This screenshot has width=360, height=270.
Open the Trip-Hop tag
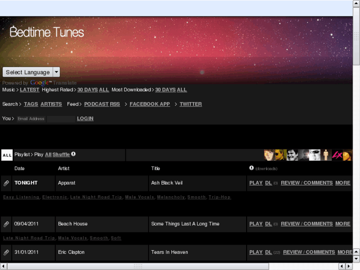220,197
